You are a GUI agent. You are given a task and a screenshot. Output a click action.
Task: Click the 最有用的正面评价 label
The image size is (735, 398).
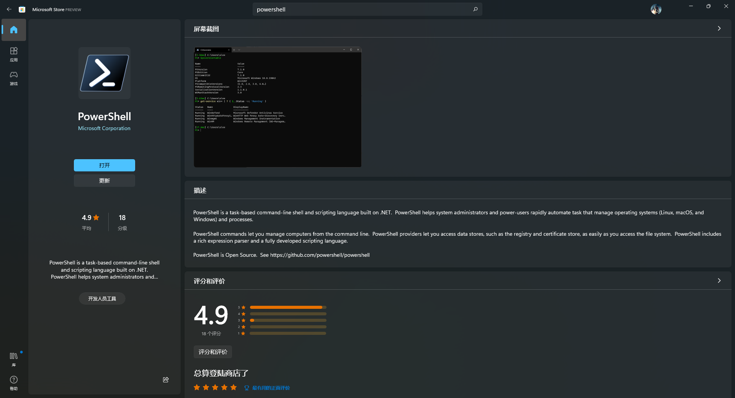click(271, 388)
